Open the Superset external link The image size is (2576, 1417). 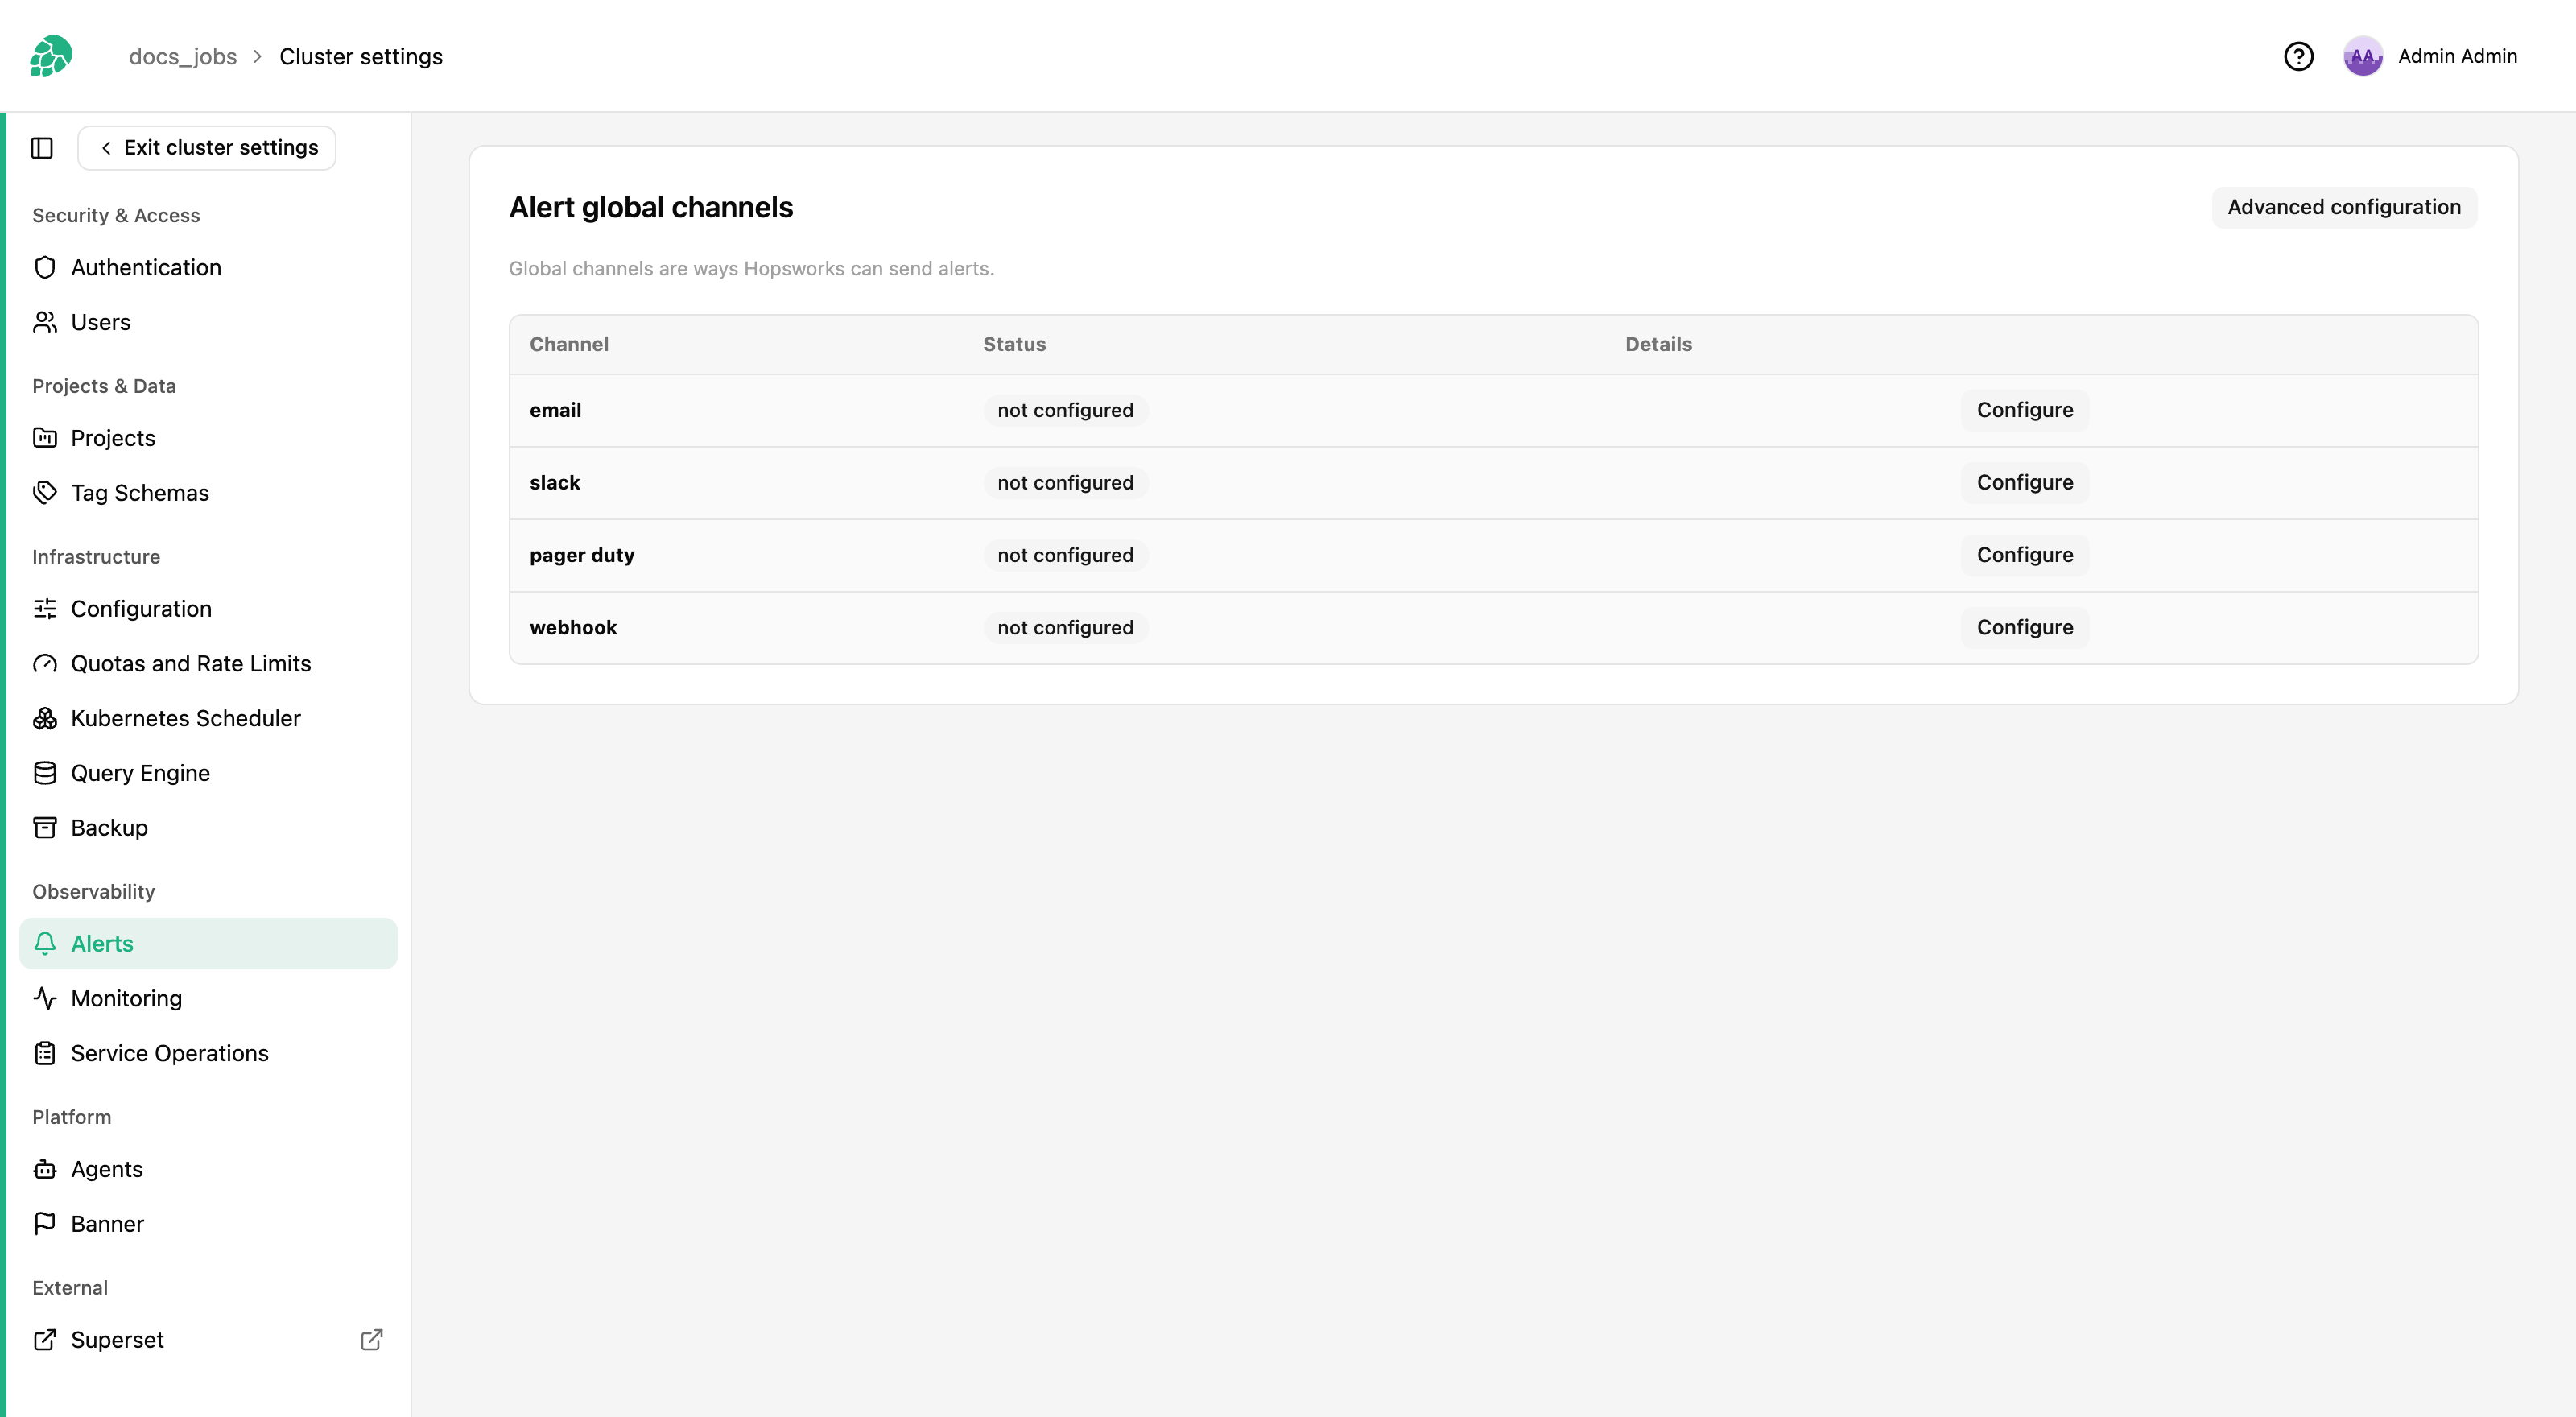[x=208, y=1340]
